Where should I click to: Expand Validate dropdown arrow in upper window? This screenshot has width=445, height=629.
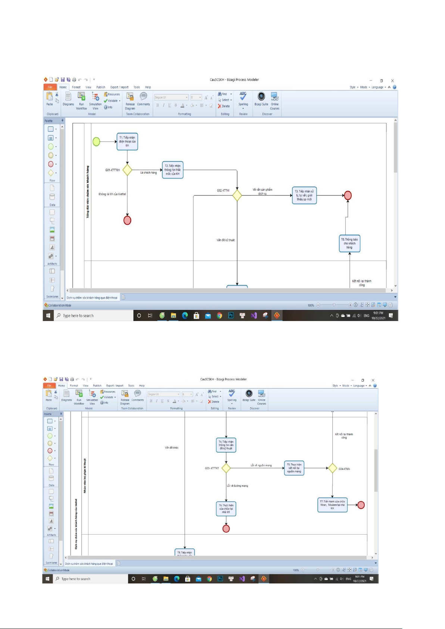120,101
